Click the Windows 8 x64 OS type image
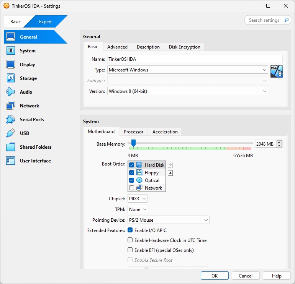The image size is (295, 284). (276, 71)
